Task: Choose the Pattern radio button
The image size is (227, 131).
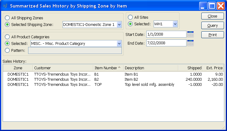Action: (x=7, y=50)
